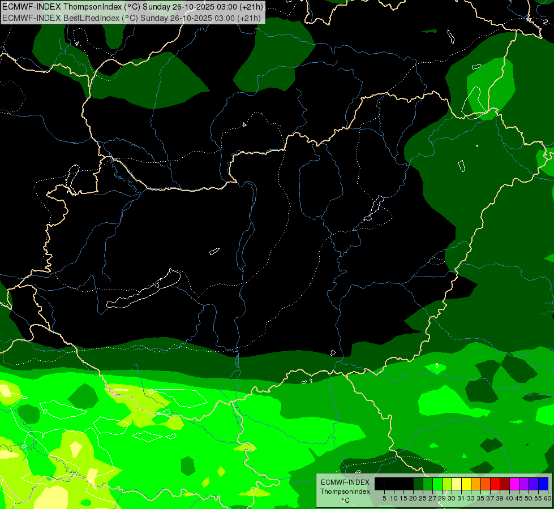Click the °C unit label in legend

(x=346, y=501)
